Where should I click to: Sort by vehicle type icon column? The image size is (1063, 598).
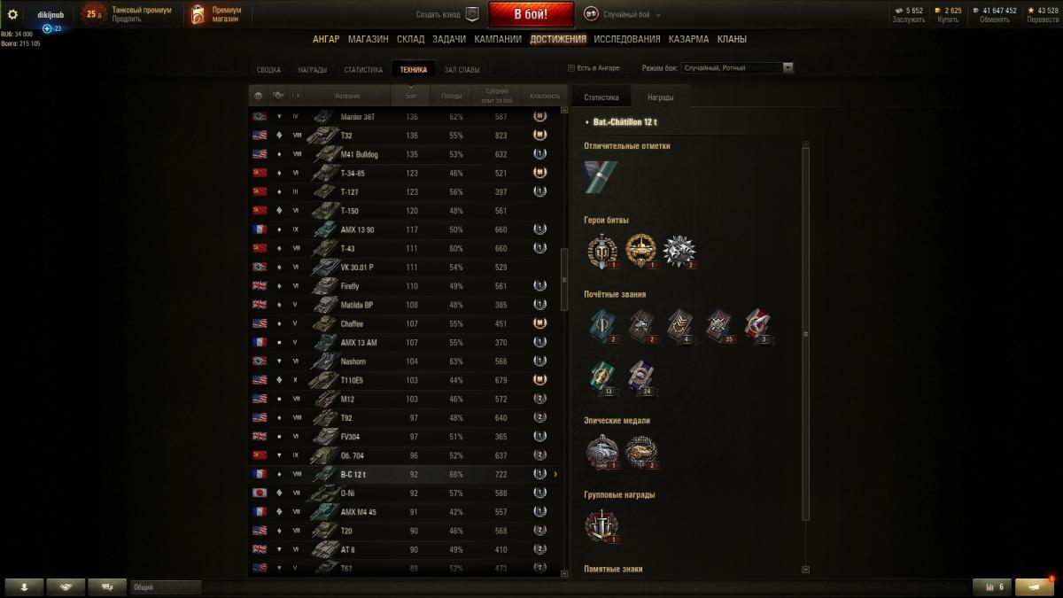pyautogui.click(x=278, y=96)
